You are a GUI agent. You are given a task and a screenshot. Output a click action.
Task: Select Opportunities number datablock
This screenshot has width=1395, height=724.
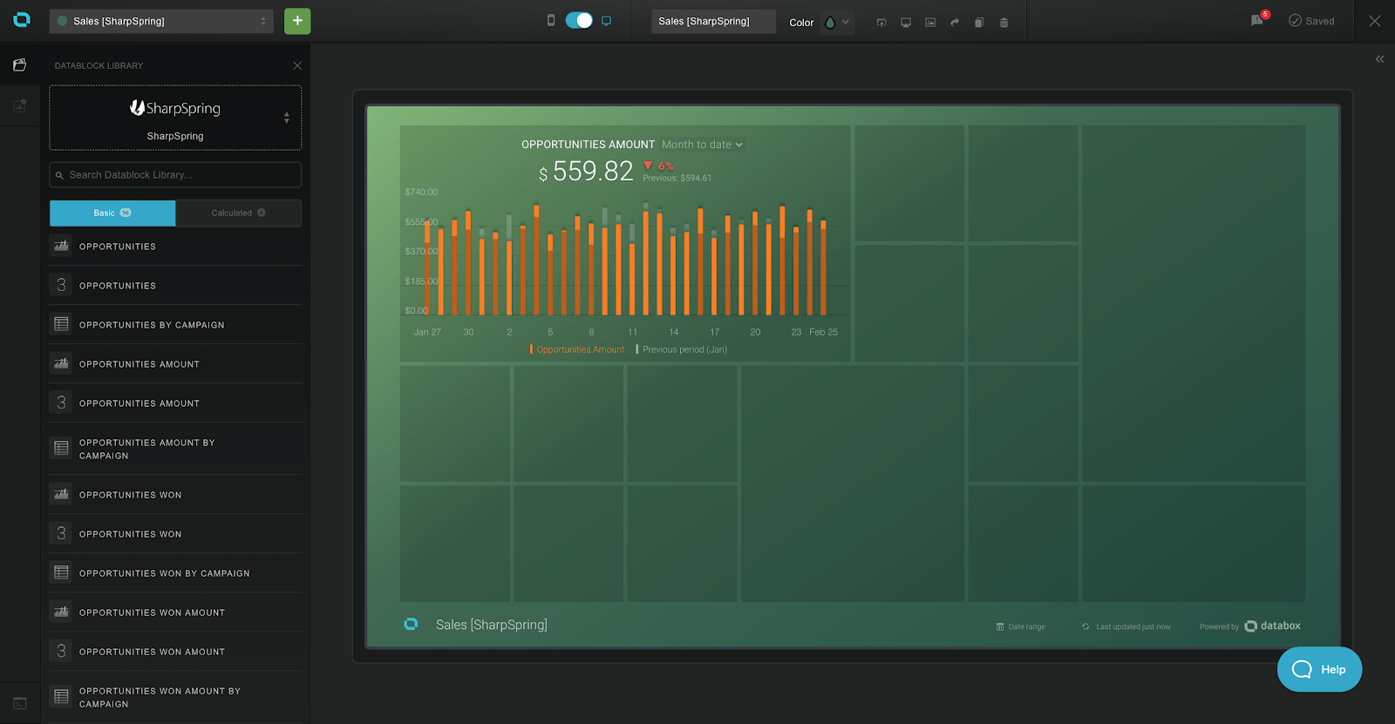(x=175, y=285)
